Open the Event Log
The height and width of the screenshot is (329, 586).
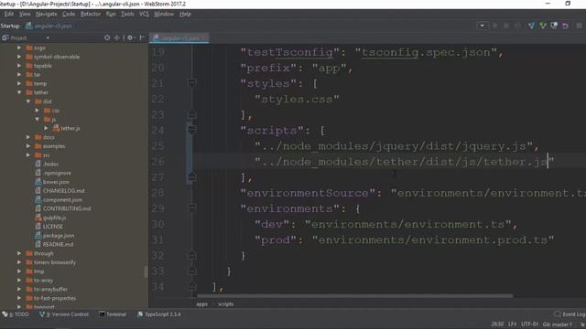click(x=570, y=314)
